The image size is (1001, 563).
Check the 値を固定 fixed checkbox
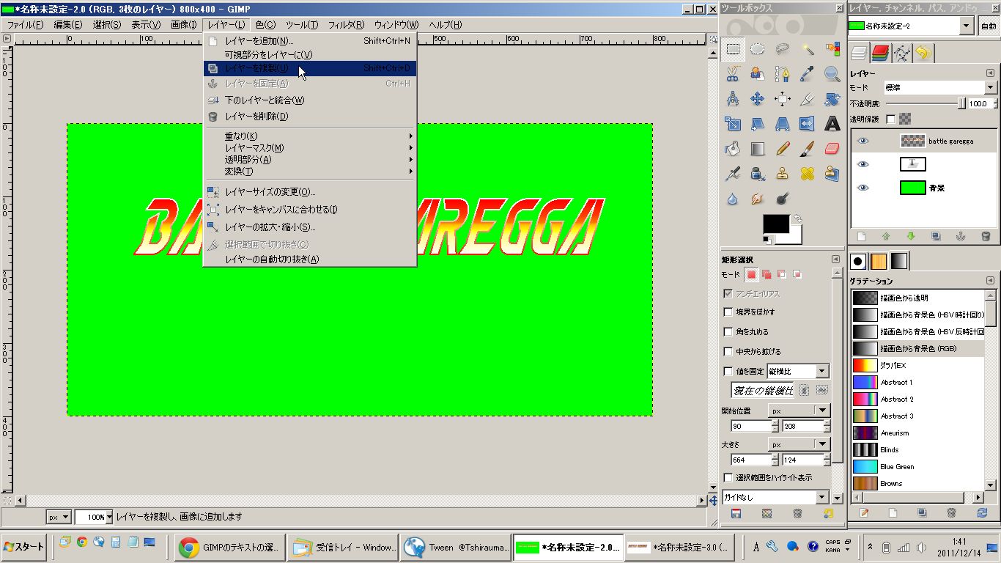point(728,371)
